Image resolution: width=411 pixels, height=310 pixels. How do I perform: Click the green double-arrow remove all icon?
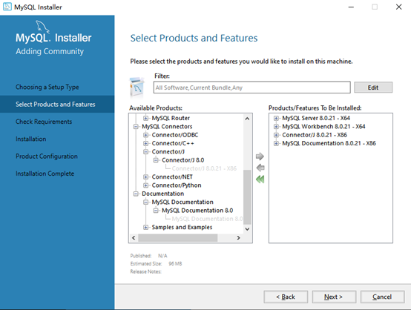260,179
